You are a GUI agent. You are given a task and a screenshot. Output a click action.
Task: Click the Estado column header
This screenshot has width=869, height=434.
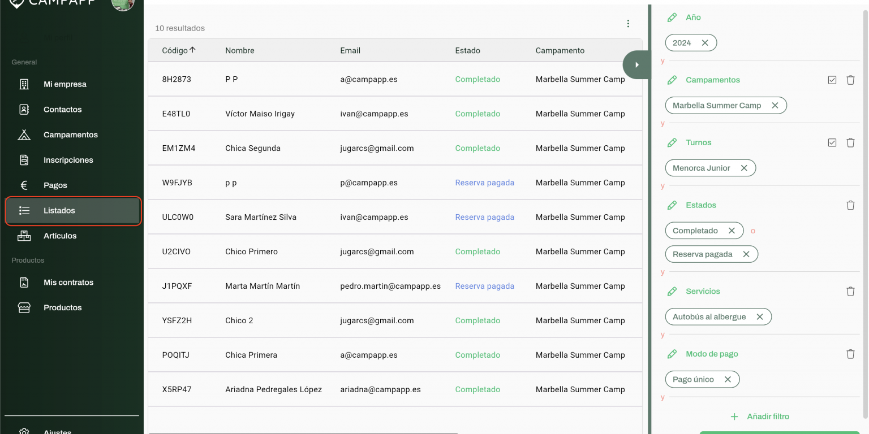(x=467, y=50)
